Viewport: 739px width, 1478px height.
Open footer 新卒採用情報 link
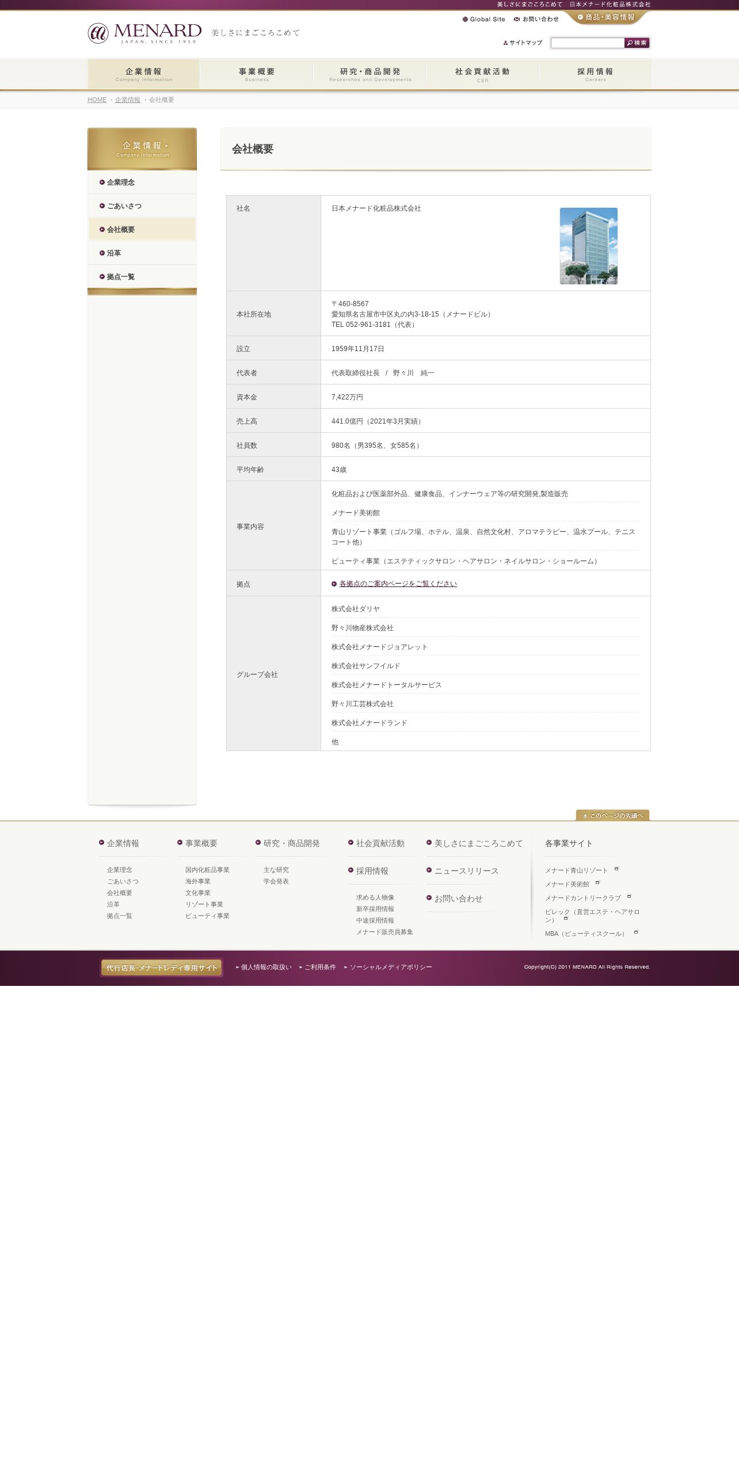click(x=375, y=909)
